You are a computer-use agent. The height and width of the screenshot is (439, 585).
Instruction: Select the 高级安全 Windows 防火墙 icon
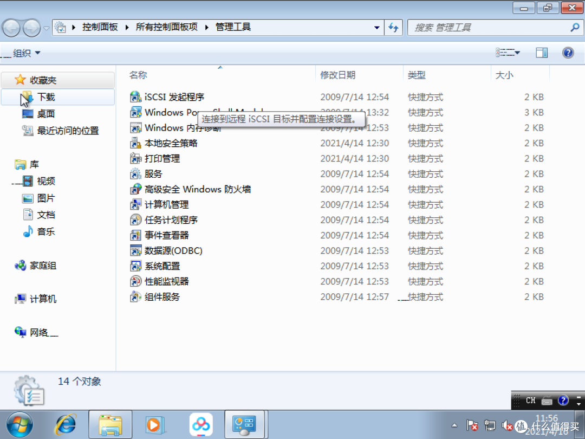pyautogui.click(x=135, y=189)
